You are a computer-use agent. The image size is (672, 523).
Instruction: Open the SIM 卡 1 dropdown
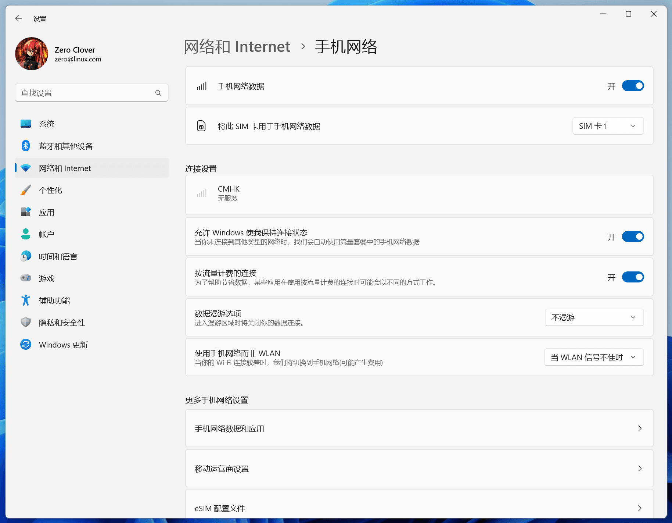pyautogui.click(x=608, y=126)
